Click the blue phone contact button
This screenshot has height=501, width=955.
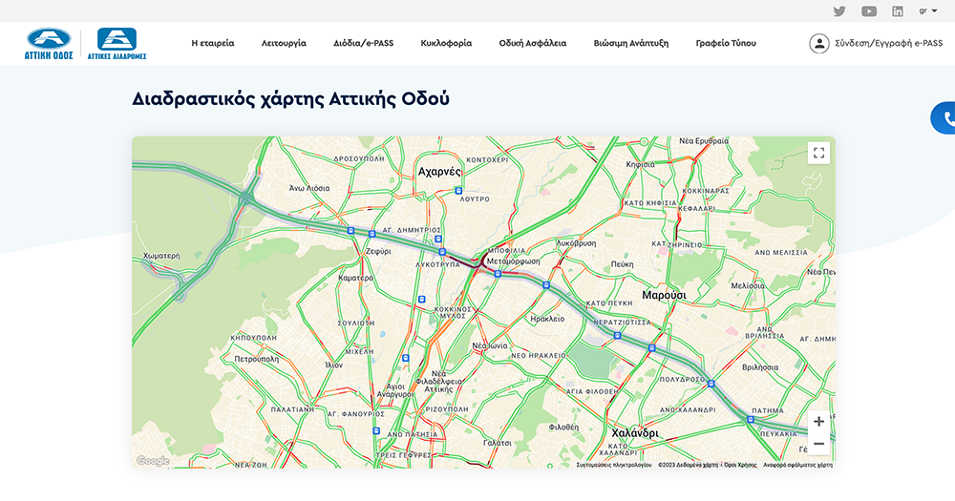coord(944,118)
